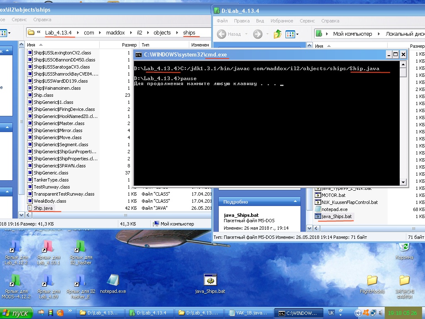The width and height of the screenshot is (425, 319).
Task: Click the Firefox icon in Quick Launch
Action: coord(60,312)
